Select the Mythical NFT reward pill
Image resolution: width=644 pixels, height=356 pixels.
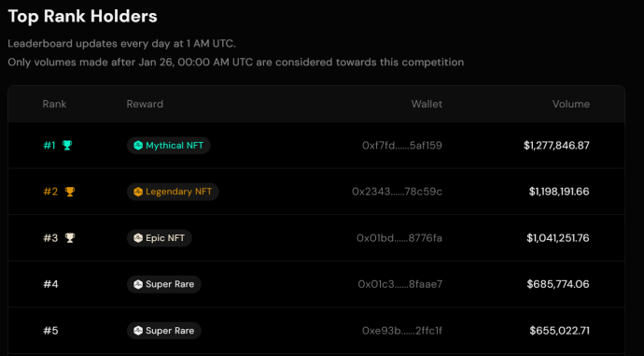[168, 145]
